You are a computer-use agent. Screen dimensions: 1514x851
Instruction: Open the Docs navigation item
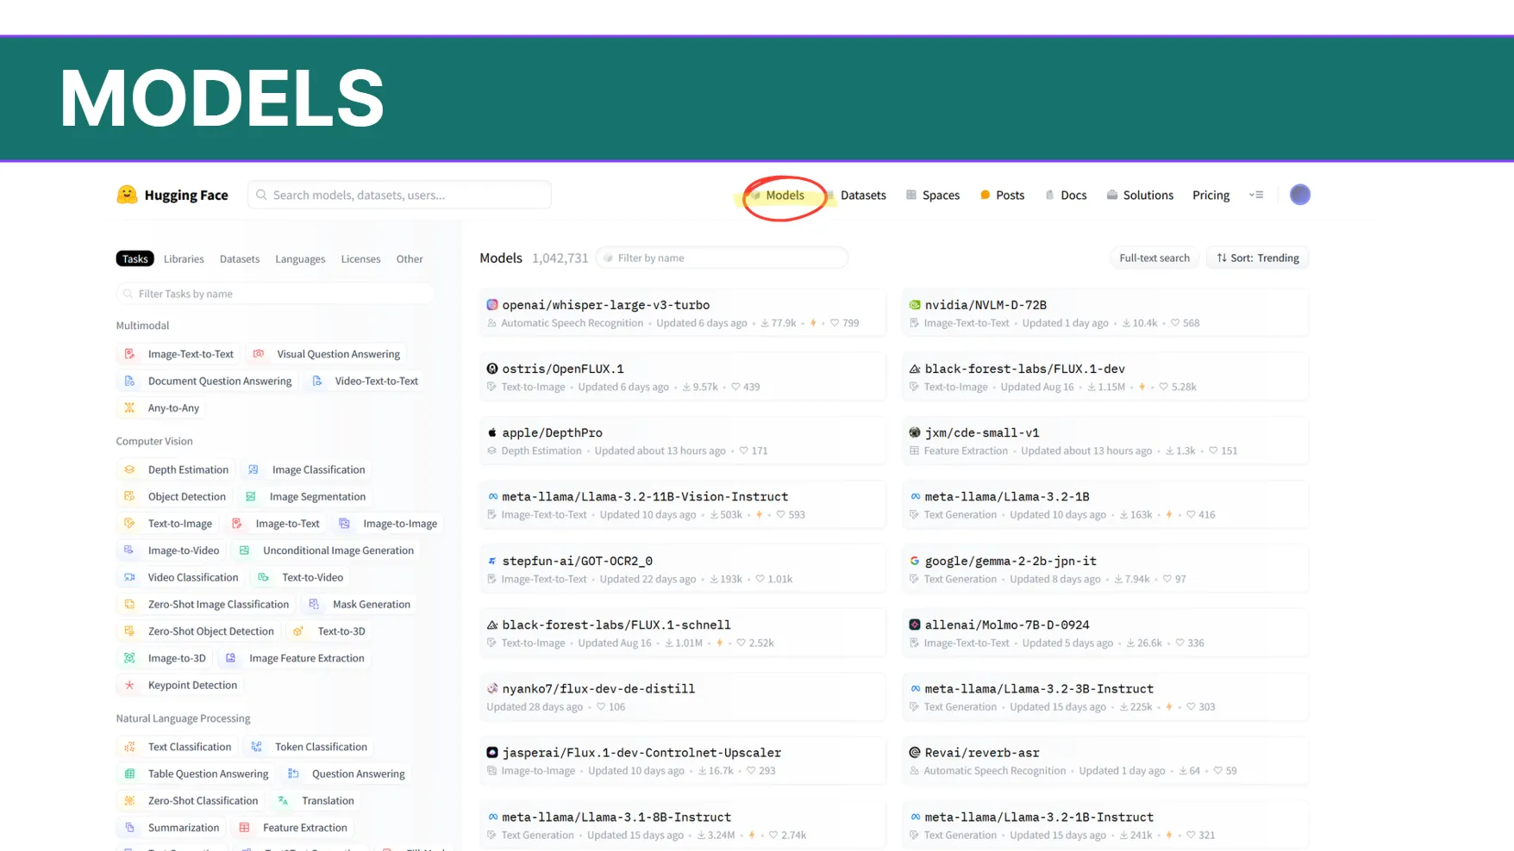tap(1066, 195)
